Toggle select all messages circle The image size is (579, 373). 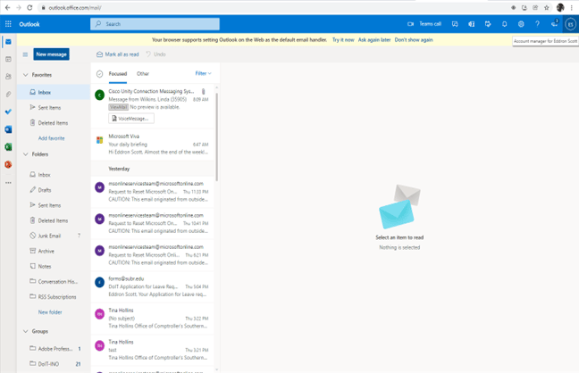coord(99,74)
